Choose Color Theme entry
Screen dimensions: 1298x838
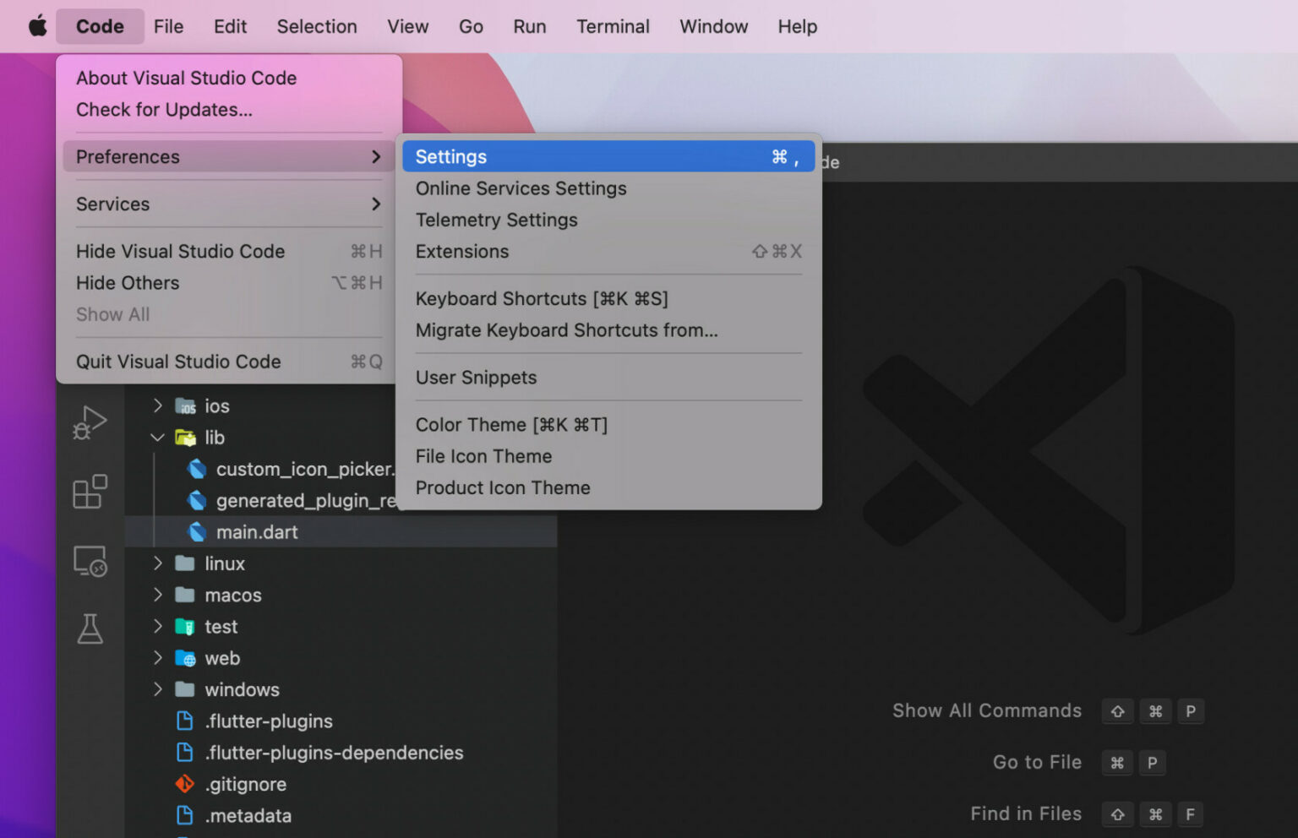pyautogui.click(x=608, y=425)
